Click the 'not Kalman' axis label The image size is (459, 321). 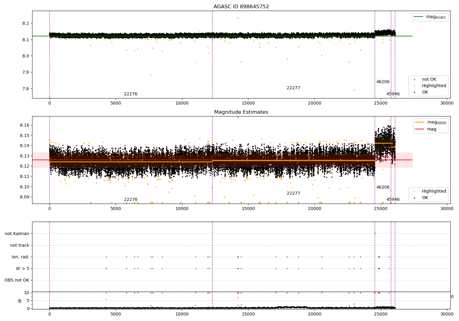(17, 234)
